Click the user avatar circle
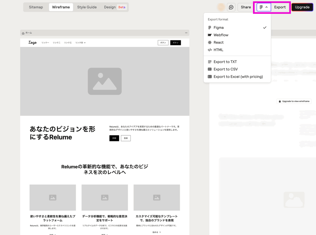Image resolution: width=316 pixels, height=235 pixels. point(221,7)
